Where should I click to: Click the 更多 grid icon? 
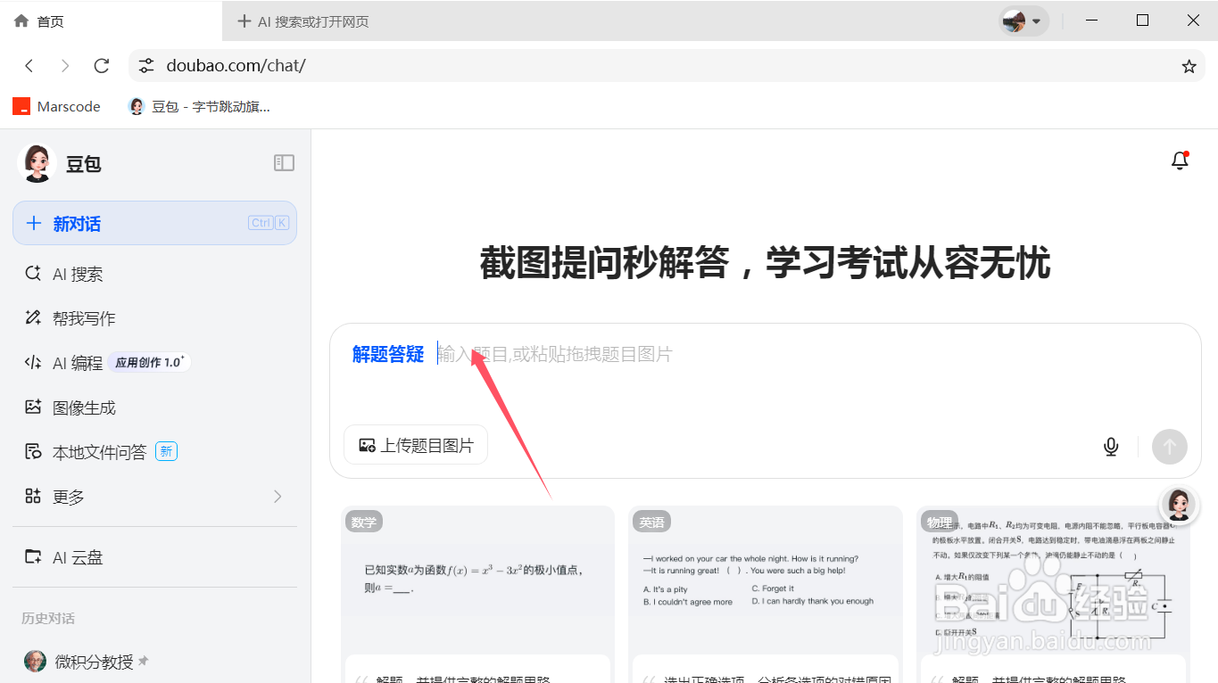click(x=33, y=496)
